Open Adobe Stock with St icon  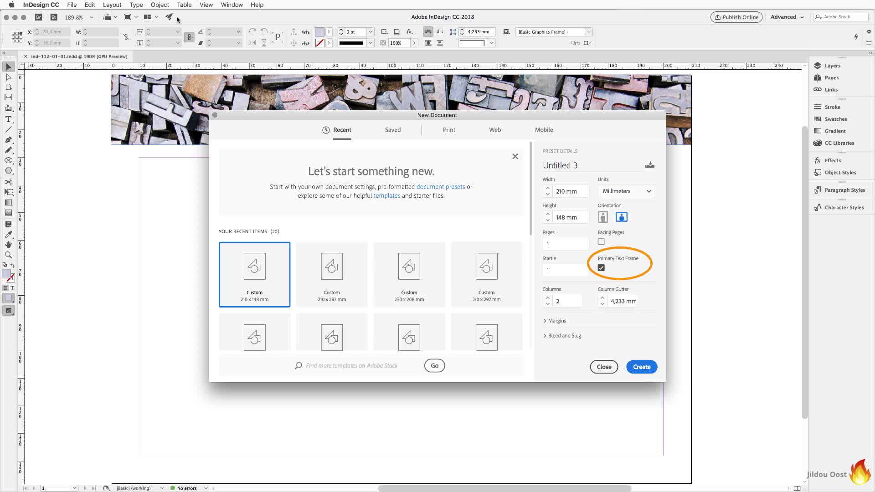54,17
